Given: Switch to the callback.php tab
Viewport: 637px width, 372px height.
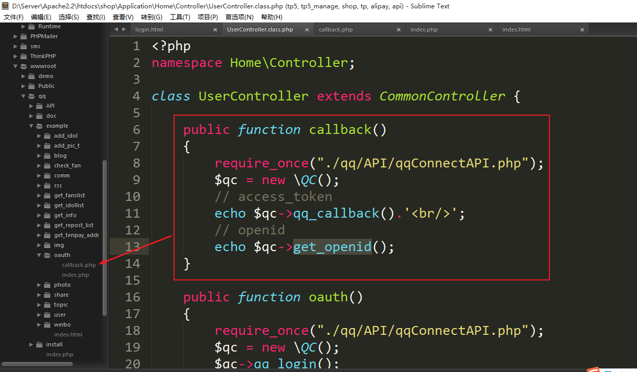Looking at the screenshot, I should tap(336, 30).
